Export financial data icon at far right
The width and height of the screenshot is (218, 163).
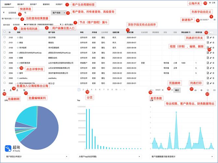point(214,90)
